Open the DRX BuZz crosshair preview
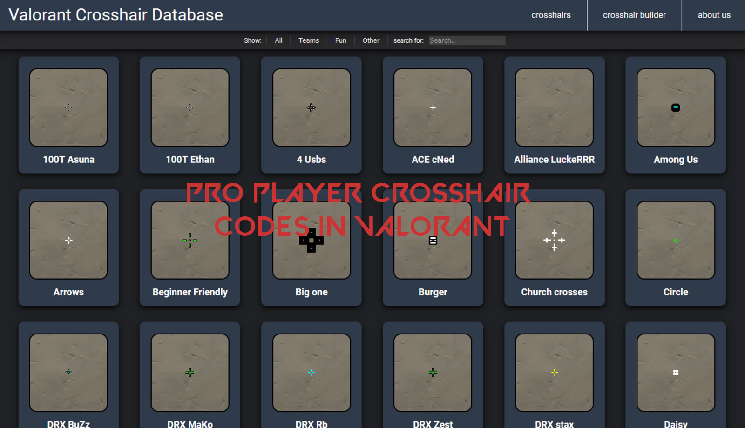The width and height of the screenshot is (745, 428). (68, 373)
